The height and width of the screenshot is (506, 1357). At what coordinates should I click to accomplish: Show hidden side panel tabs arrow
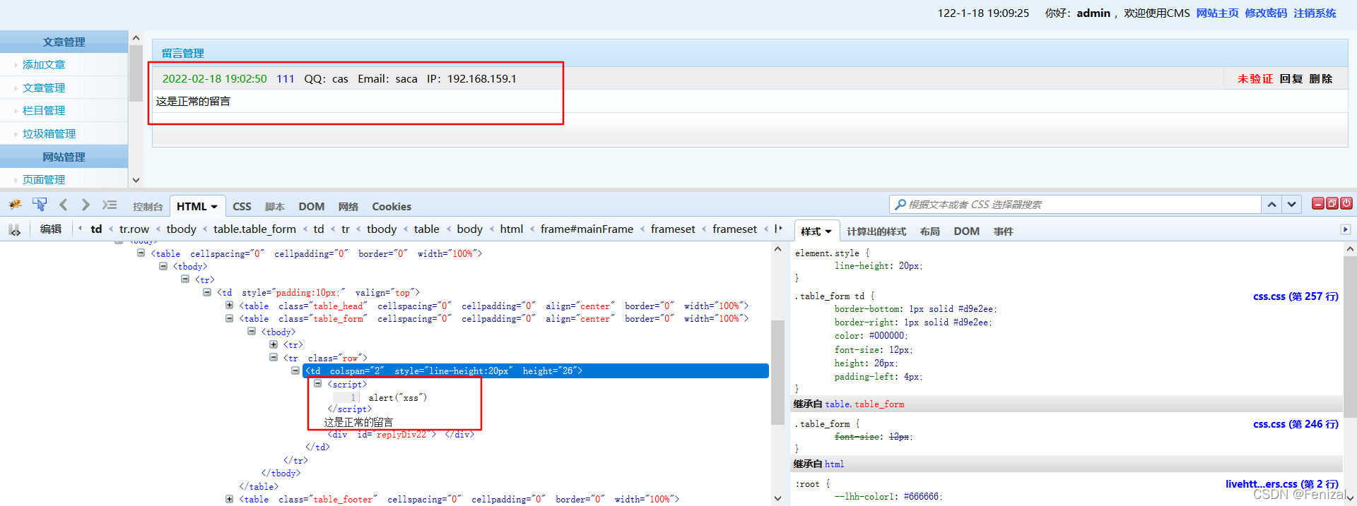1346,229
